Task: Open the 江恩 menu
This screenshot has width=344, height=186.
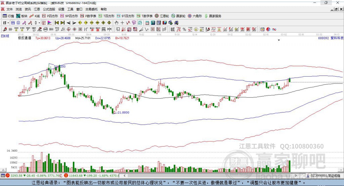Action: pos(37,9)
